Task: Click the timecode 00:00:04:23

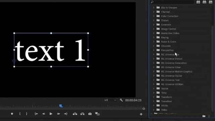Action: point(133,100)
